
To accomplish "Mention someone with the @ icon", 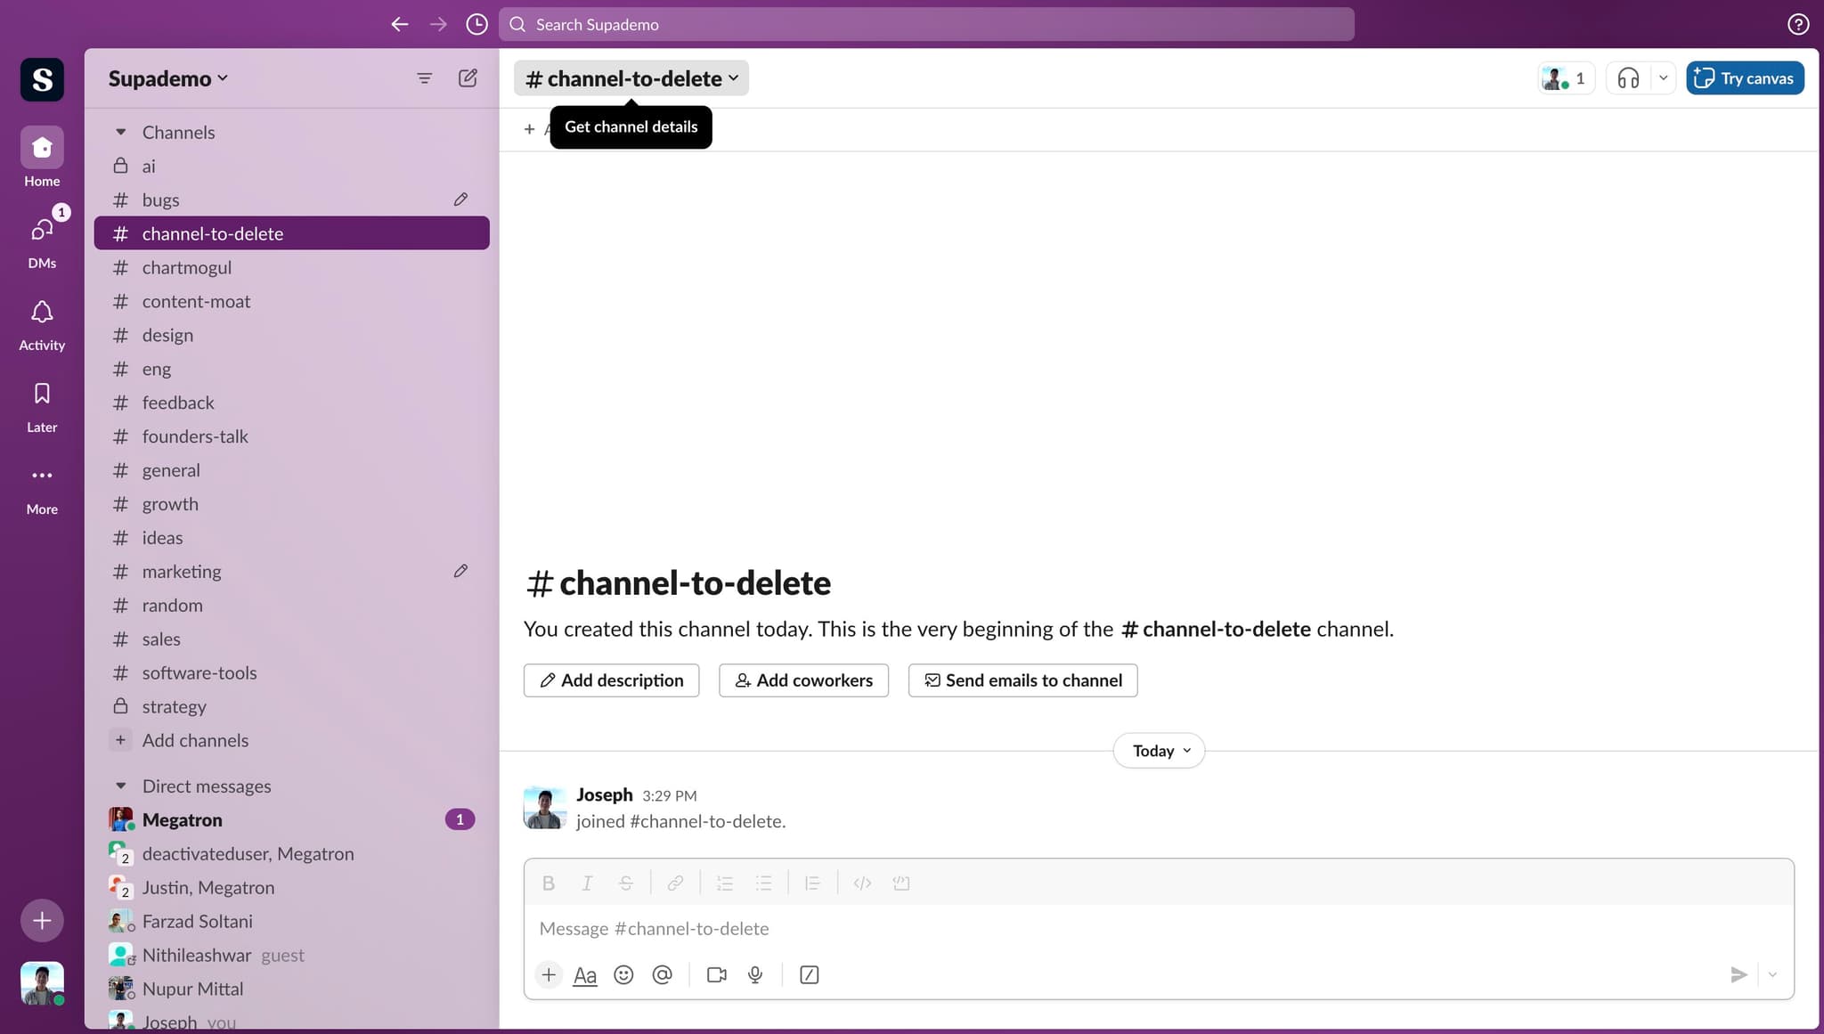I will coord(662,974).
